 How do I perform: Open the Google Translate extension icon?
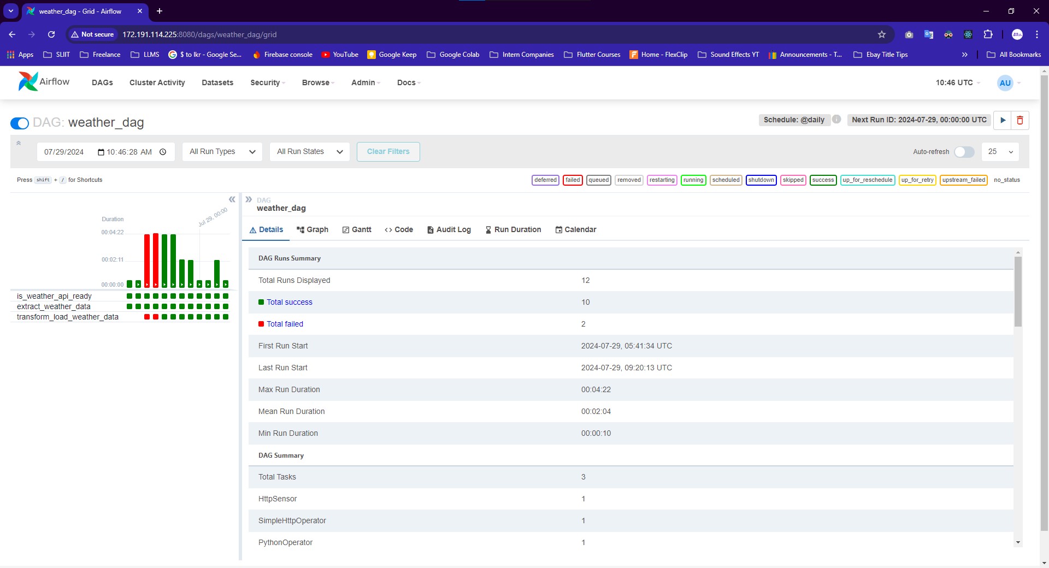[x=929, y=34]
